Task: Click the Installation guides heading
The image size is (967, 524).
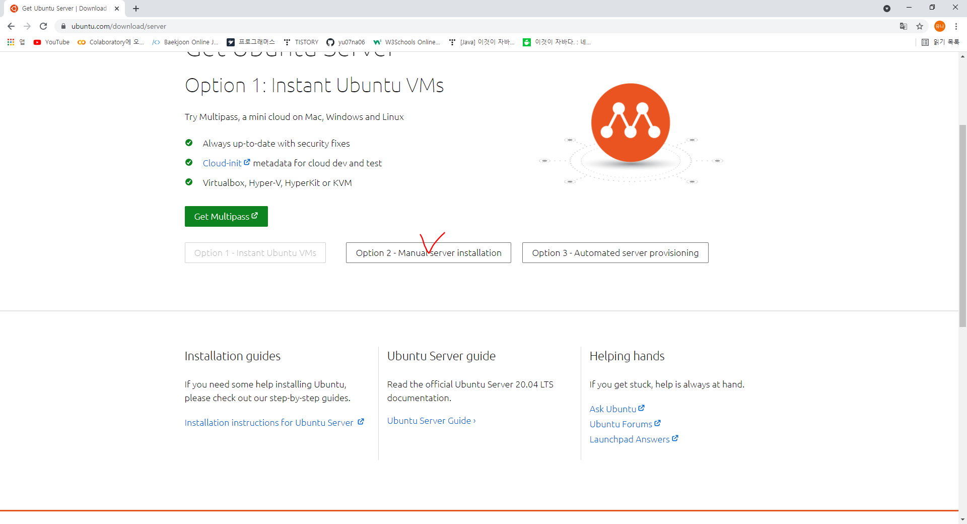Action: [233, 356]
